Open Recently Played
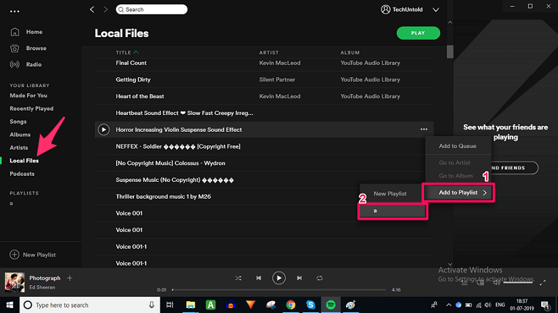558x313 pixels. click(x=31, y=109)
